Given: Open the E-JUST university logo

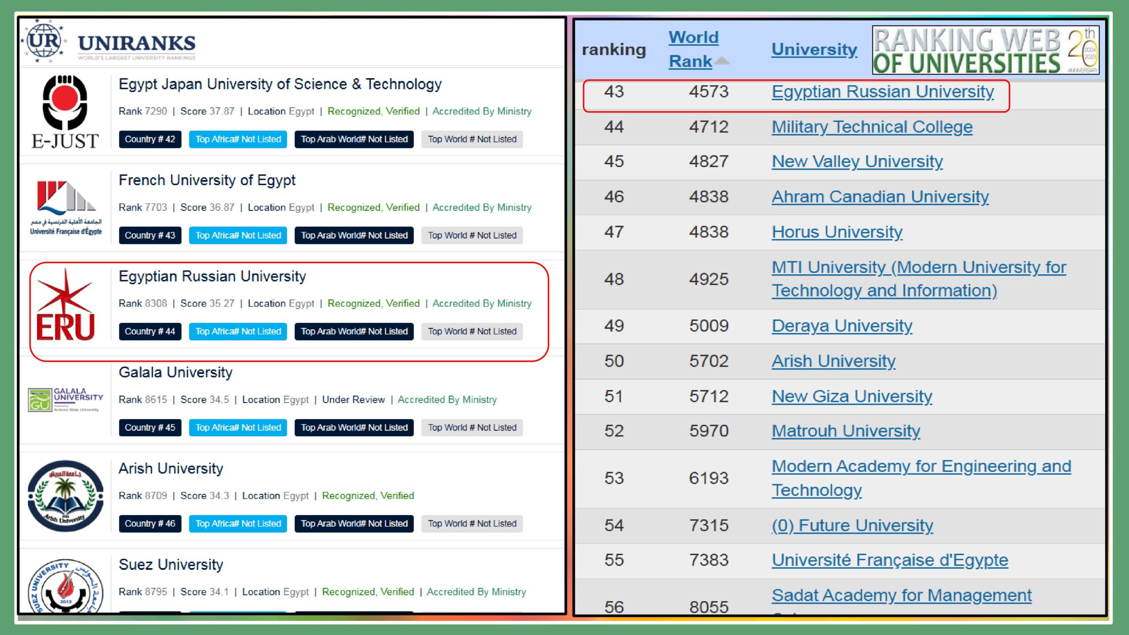Looking at the screenshot, I should [65, 112].
